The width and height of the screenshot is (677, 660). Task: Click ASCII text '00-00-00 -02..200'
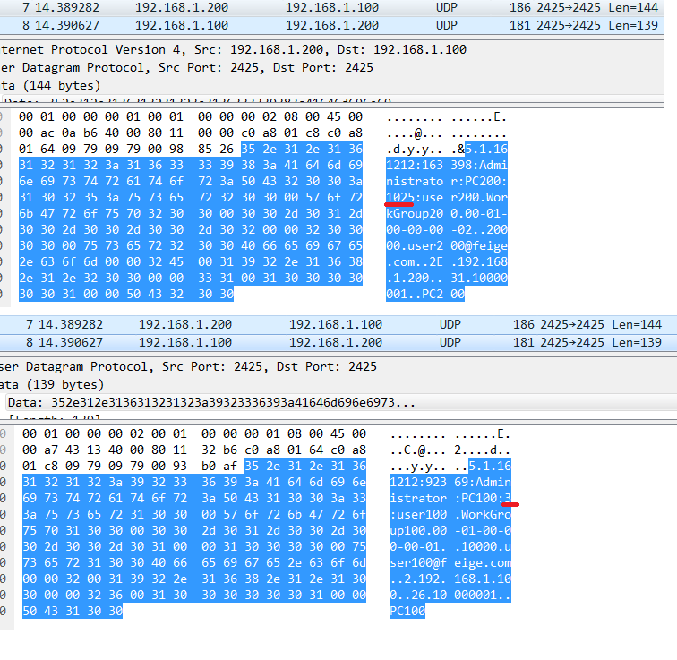[447, 229]
